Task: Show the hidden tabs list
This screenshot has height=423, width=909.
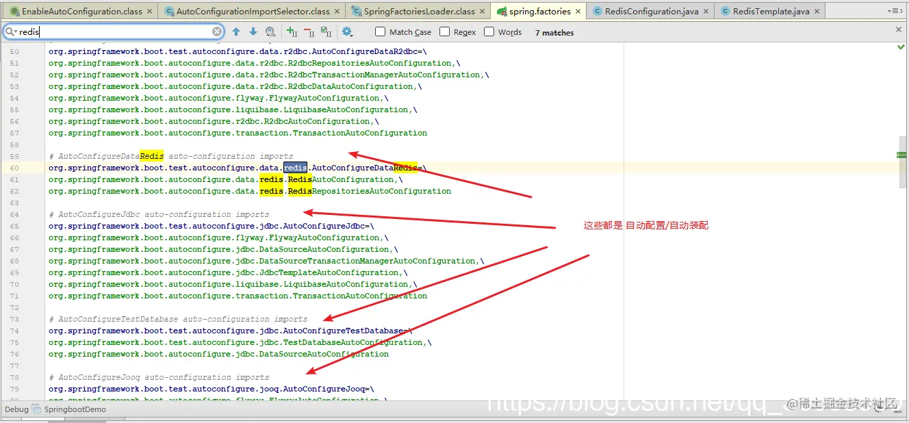Action: click(894, 12)
